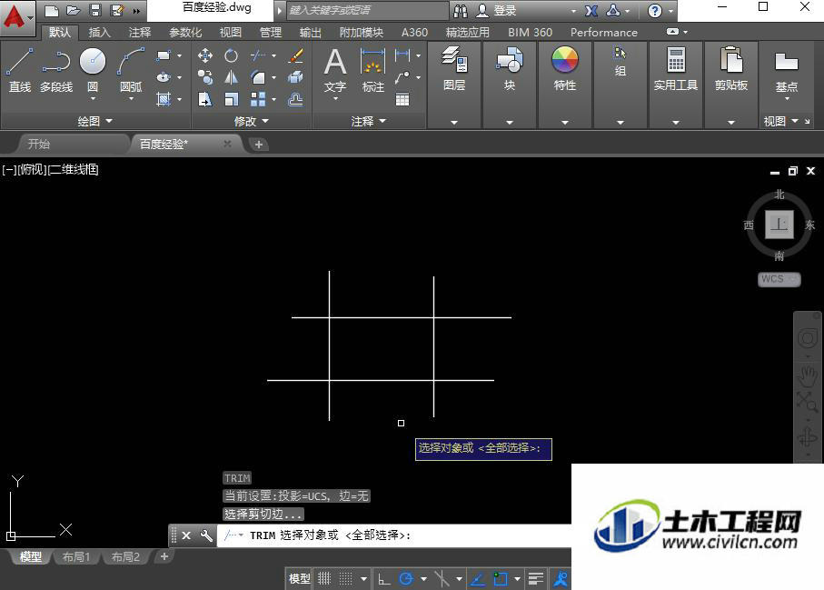Switch to the 参数化 (Parametric) ribbon tab

[185, 33]
